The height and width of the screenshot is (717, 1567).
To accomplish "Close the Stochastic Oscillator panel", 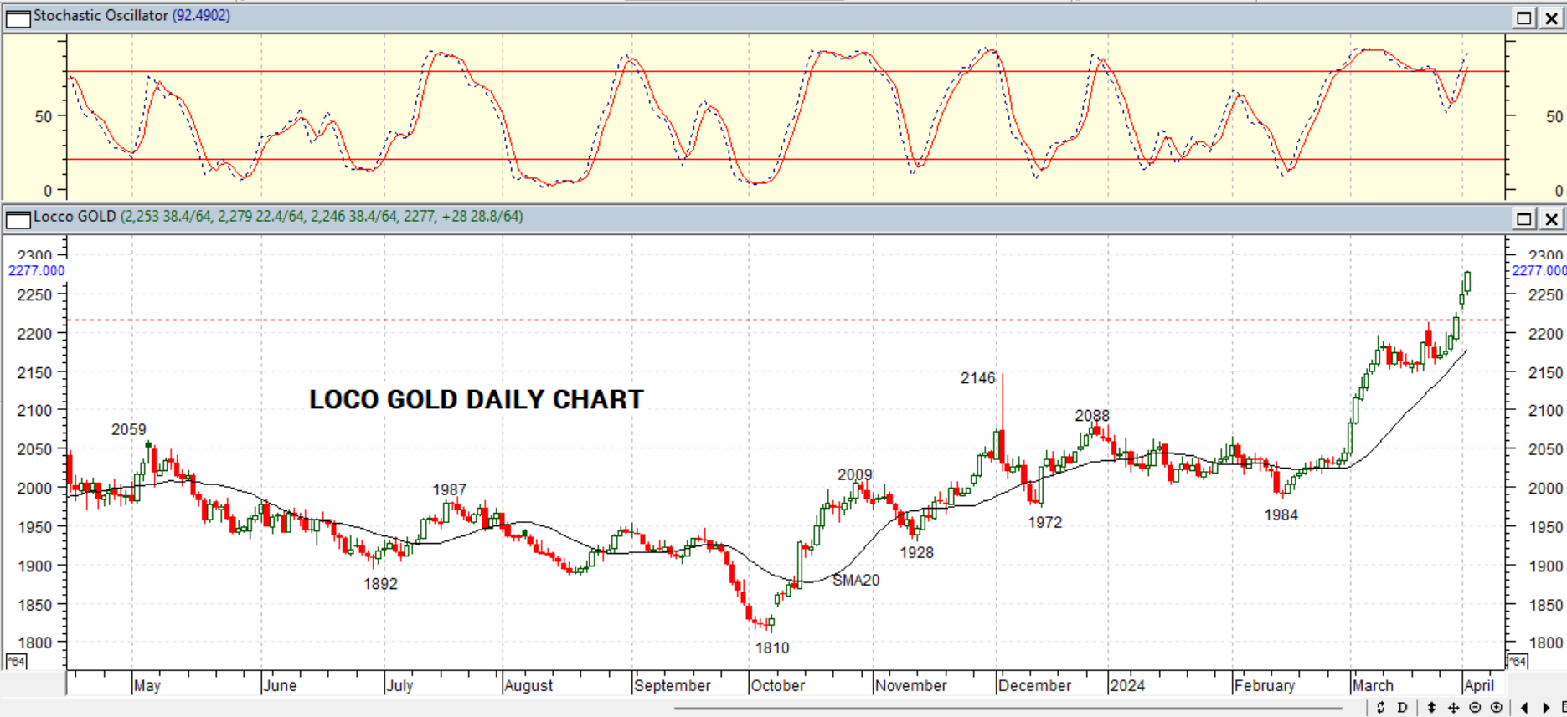I will (1551, 18).
